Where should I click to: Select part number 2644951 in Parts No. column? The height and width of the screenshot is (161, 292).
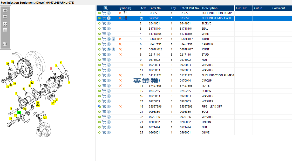coord(154,23)
